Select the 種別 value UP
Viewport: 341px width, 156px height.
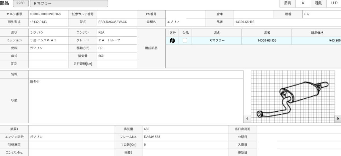tap(334, 3)
